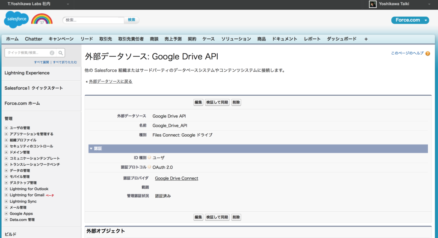
Task: Go to the ケース tab
Action: [209, 39]
